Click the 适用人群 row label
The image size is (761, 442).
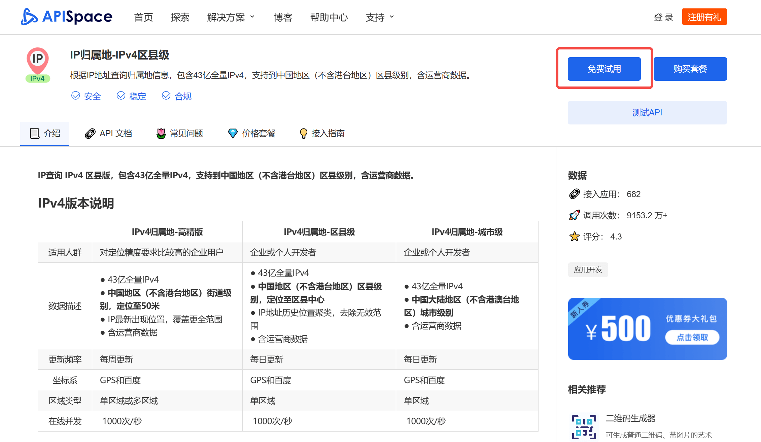point(65,252)
